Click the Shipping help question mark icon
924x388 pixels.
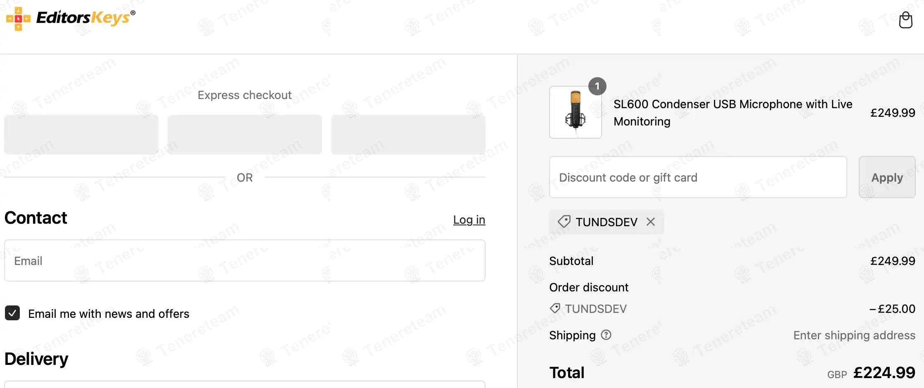(x=606, y=335)
